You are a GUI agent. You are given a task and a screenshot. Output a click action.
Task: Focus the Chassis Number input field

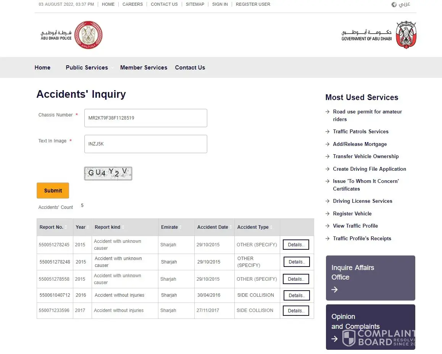pos(146,118)
